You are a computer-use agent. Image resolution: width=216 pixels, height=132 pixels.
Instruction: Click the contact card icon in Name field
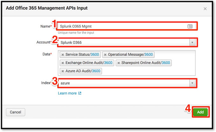[x=190, y=26]
